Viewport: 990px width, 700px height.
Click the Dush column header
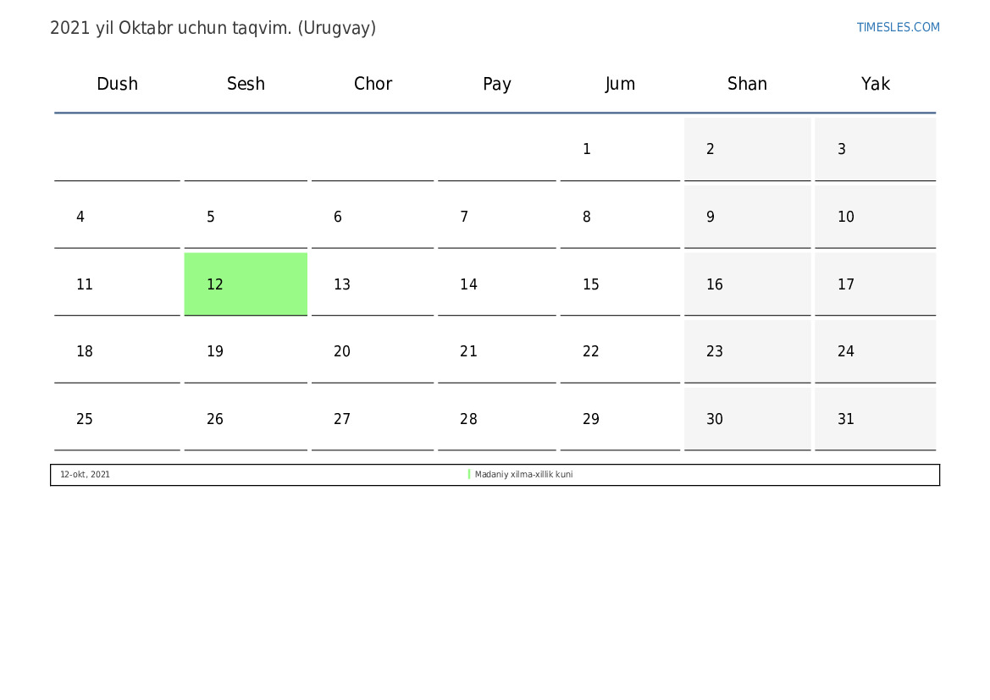(117, 84)
